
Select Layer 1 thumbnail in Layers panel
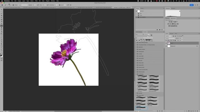[169, 43]
